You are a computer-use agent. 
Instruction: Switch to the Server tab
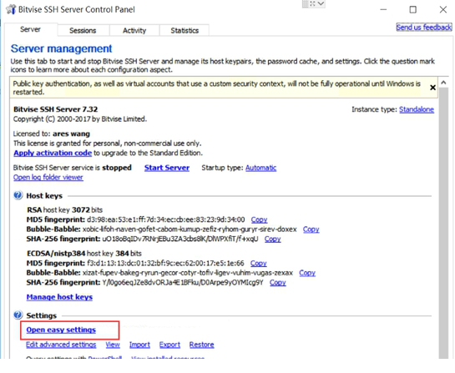30,29
